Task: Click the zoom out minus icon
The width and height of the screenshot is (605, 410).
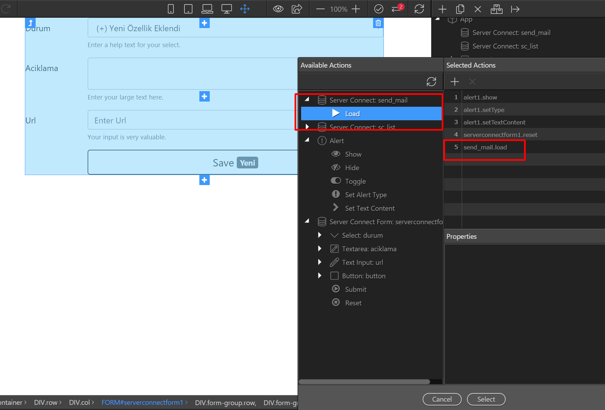Action: point(320,9)
